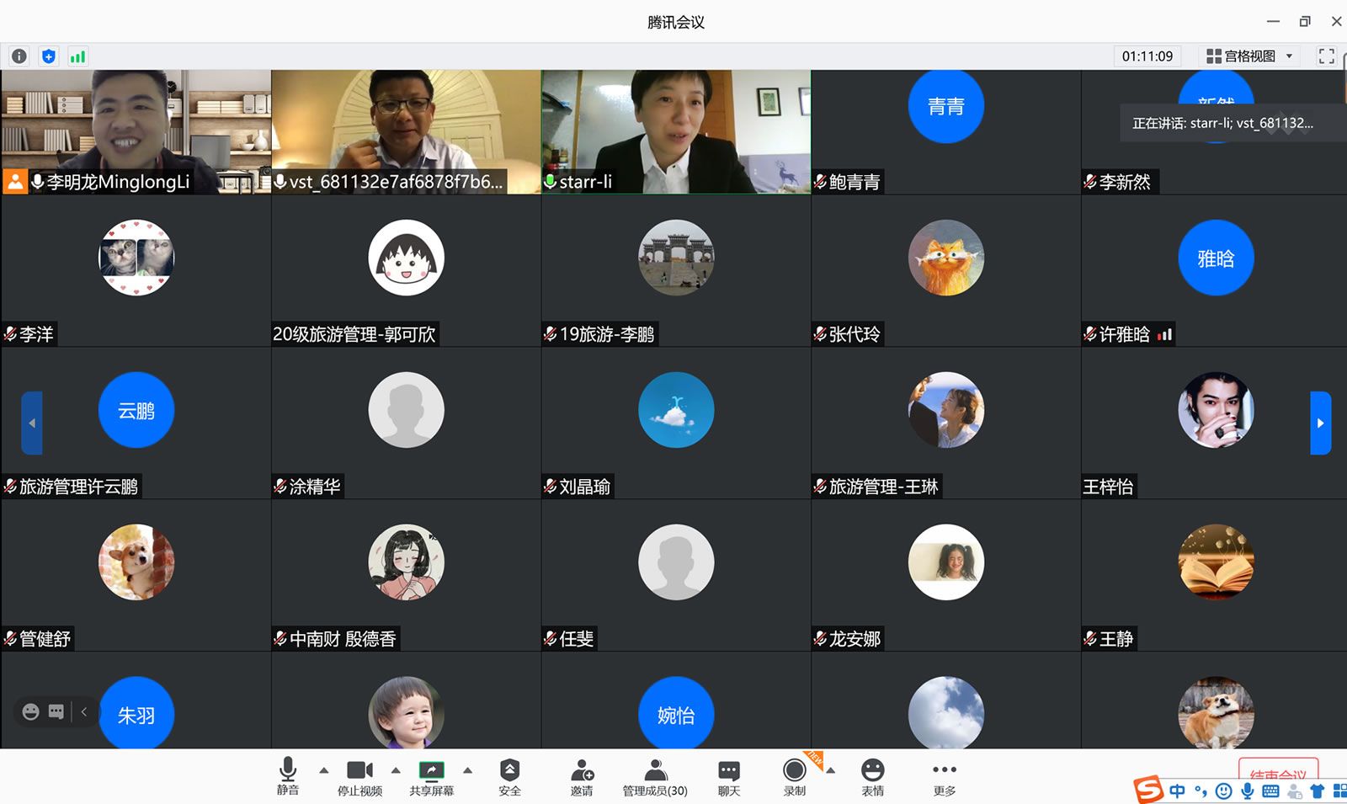This screenshot has width=1347, height=804.
Task: Toggle Chinese input mode 中 icon
Action: click(1177, 791)
